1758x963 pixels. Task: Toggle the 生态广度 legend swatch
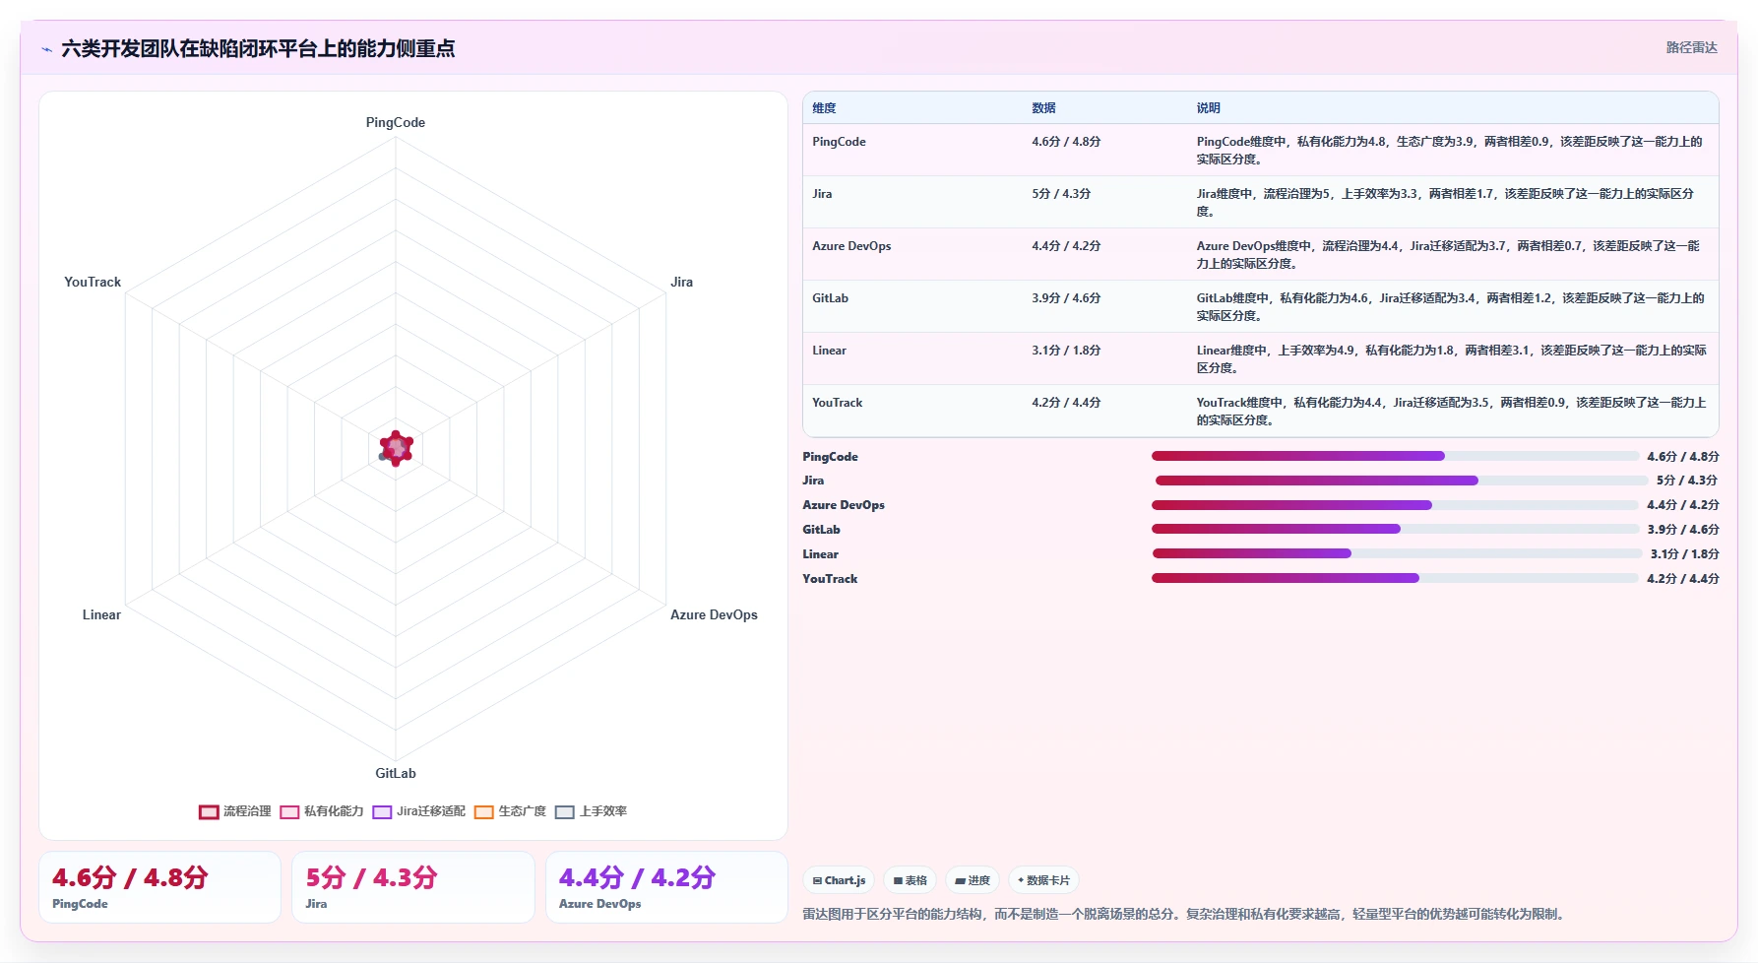483,811
